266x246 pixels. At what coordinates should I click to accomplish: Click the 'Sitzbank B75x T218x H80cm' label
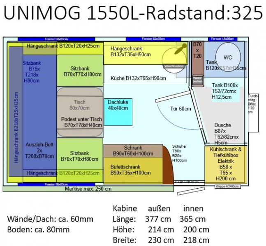click(32, 72)
